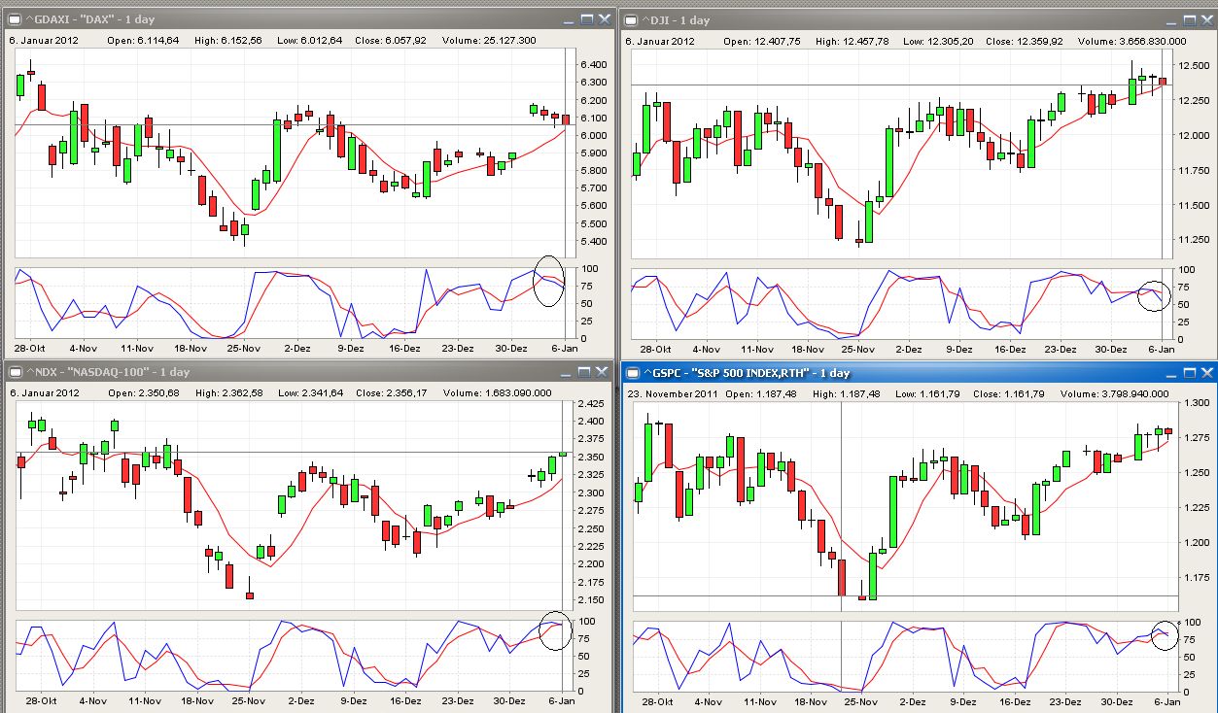Minimize the S&P 500 INDEX window
1218x713 pixels.
pos(1173,372)
